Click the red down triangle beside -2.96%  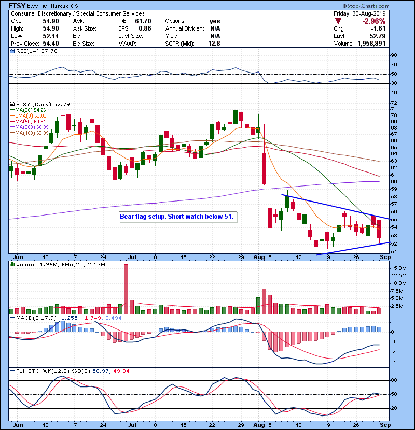[338, 21]
